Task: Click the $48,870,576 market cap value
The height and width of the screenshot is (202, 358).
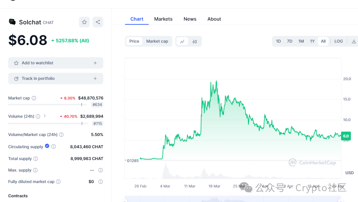Action: (x=91, y=98)
